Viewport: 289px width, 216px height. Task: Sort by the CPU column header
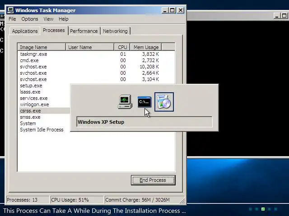[x=122, y=47]
